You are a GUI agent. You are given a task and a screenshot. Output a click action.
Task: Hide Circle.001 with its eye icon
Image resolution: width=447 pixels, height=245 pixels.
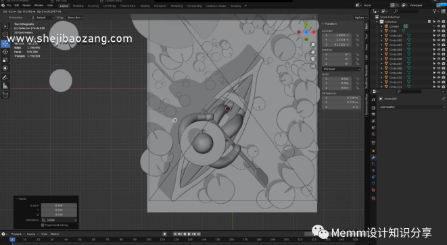pyautogui.click(x=439, y=36)
